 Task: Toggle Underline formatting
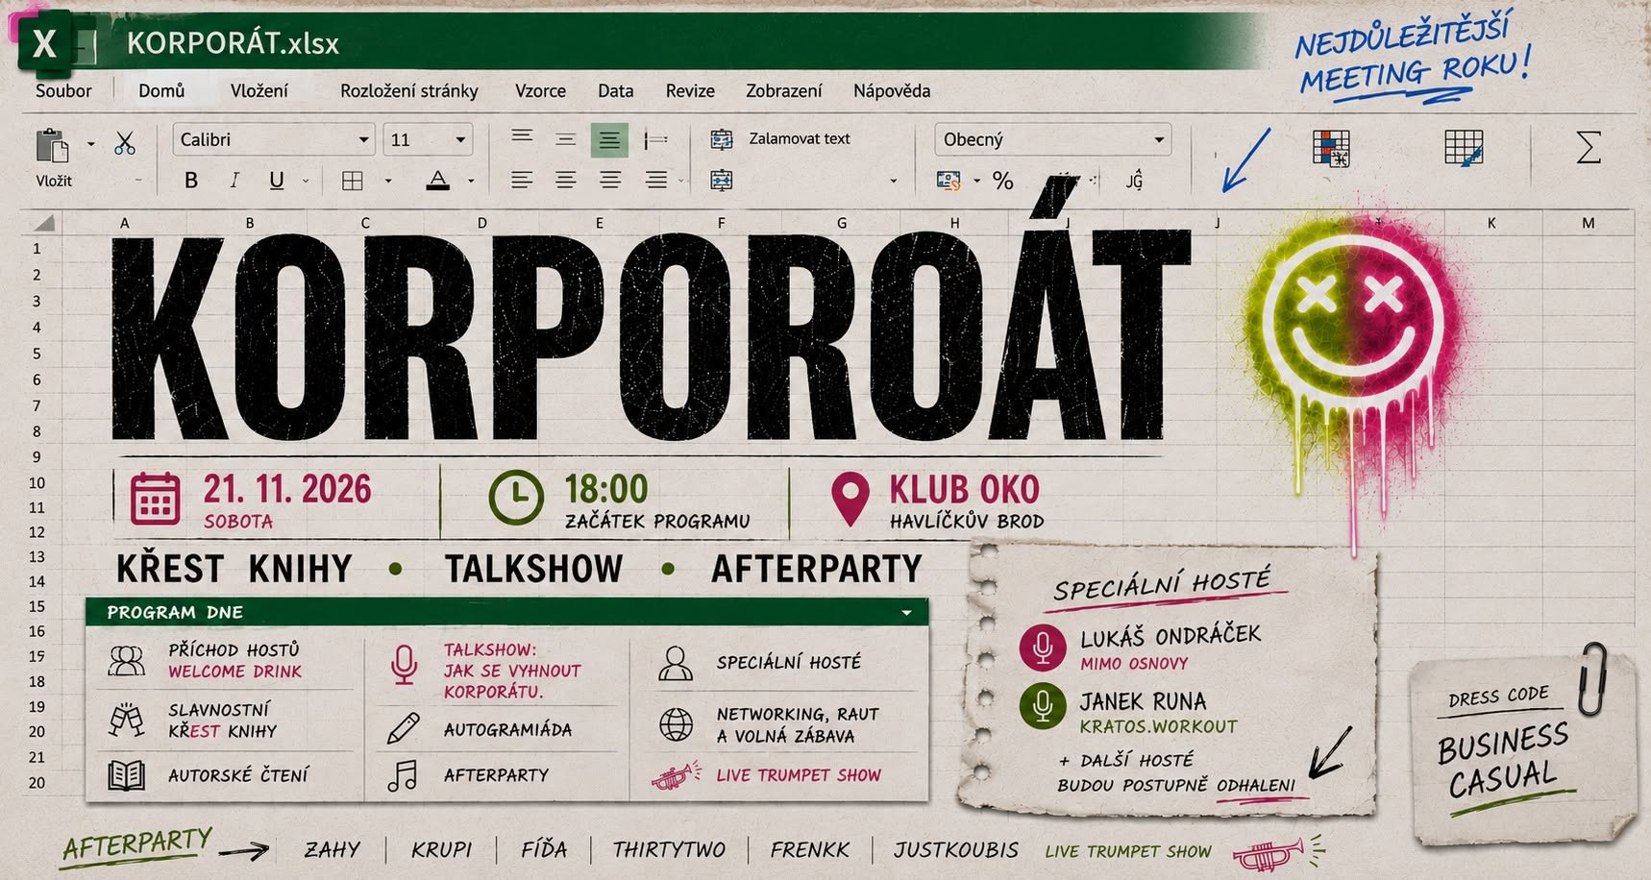click(277, 181)
